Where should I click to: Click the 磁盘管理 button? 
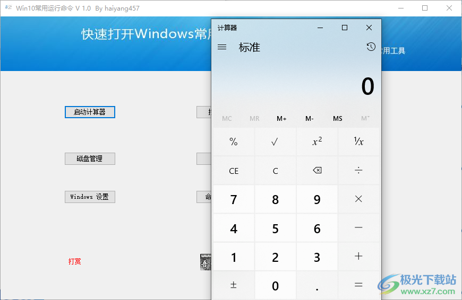click(90, 159)
